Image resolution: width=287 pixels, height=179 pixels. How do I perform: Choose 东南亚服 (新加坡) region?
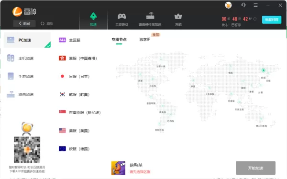pyautogui.click(x=80, y=112)
